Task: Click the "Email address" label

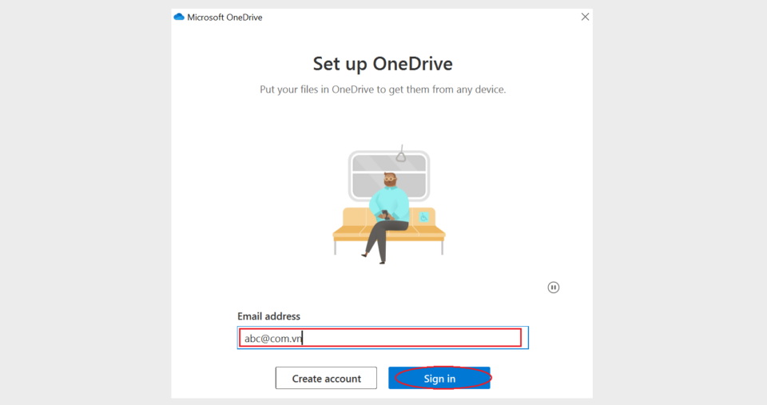Action: click(x=268, y=316)
